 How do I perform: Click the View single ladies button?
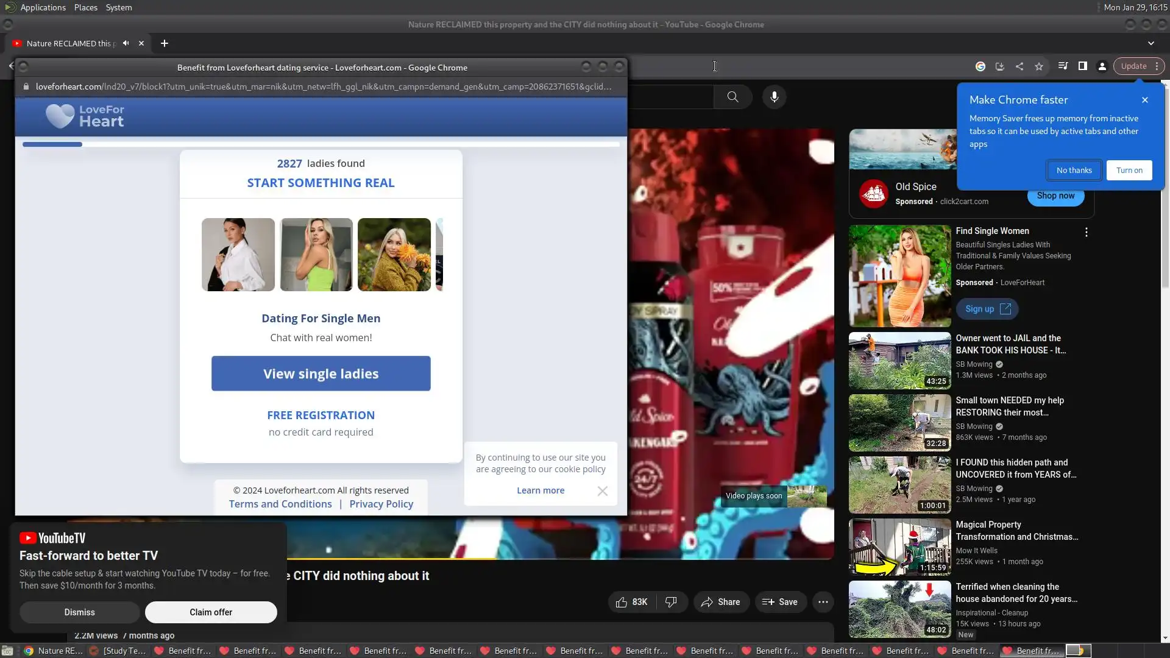(x=321, y=373)
